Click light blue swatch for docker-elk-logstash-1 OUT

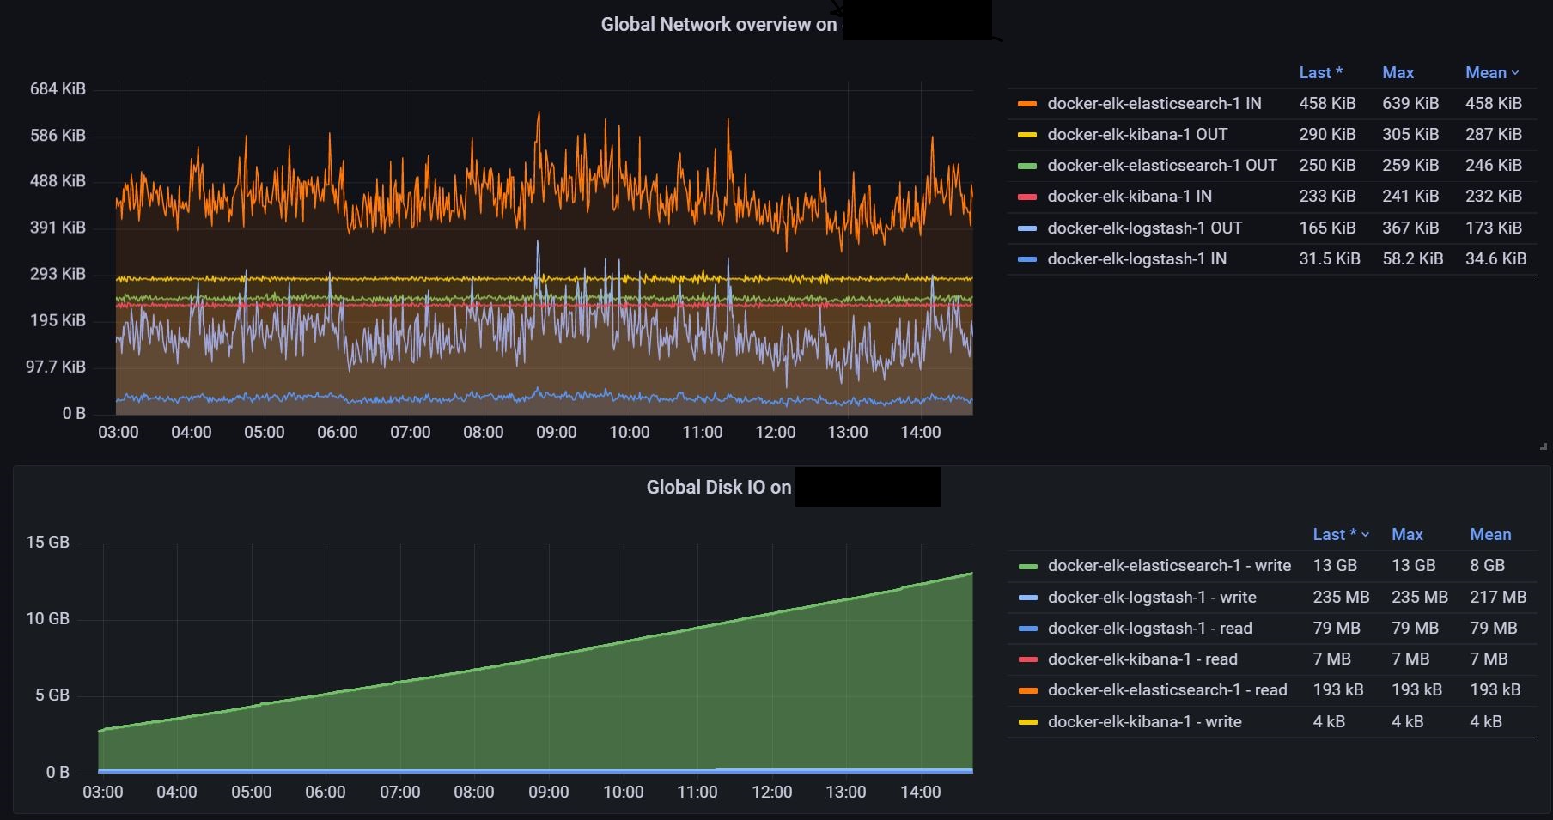click(1027, 228)
